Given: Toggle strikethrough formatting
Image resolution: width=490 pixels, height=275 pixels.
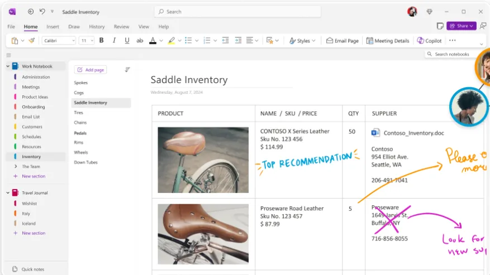Looking at the screenshot, I should pos(140,41).
